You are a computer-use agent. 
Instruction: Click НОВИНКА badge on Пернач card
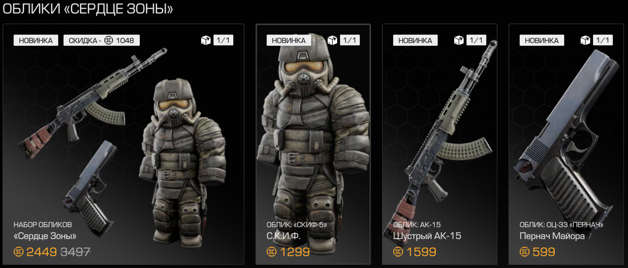[542, 40]
